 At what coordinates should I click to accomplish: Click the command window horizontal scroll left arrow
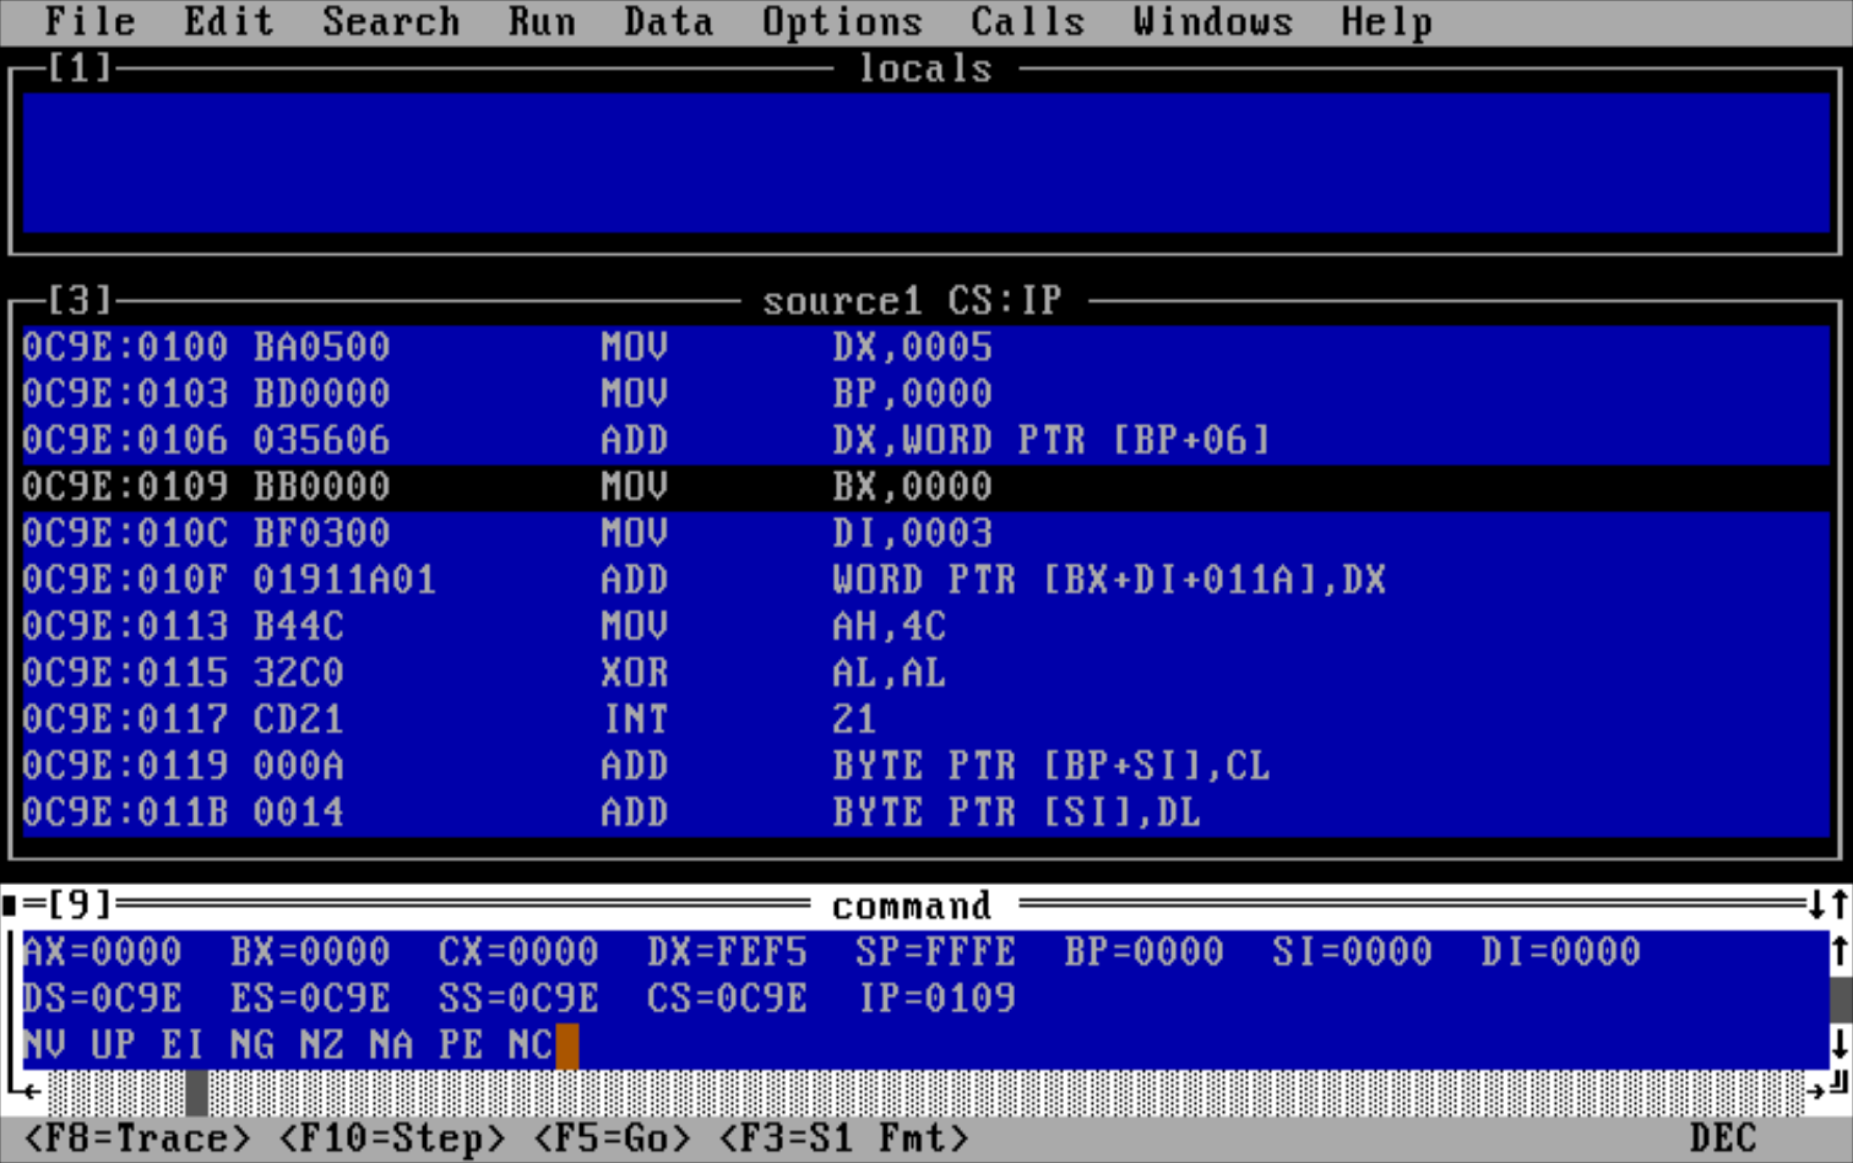[33, 1091]
